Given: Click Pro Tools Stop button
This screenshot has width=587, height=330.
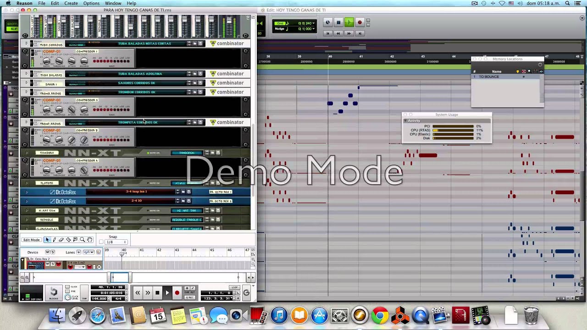Looking at the screenshot, I should point(338,22).
